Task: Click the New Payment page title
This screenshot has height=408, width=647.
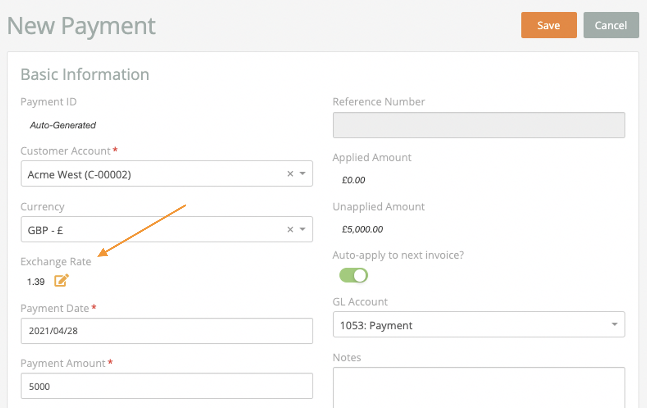Action: click(x=81, y=26)
